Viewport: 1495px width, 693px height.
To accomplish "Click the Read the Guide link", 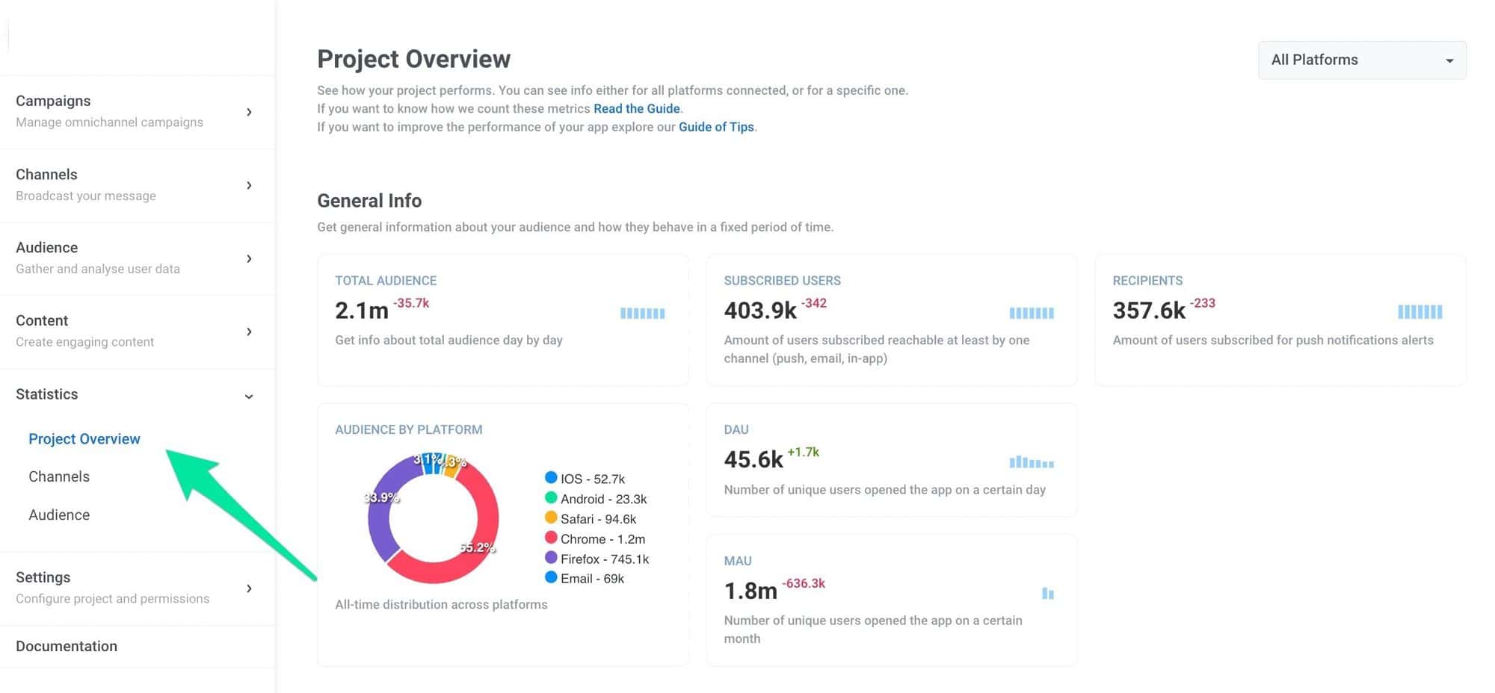I will pos(636,108).
